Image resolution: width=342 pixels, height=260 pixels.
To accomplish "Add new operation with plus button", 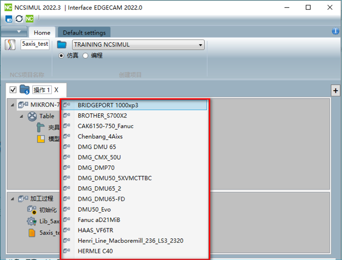I will click(335, 91).
